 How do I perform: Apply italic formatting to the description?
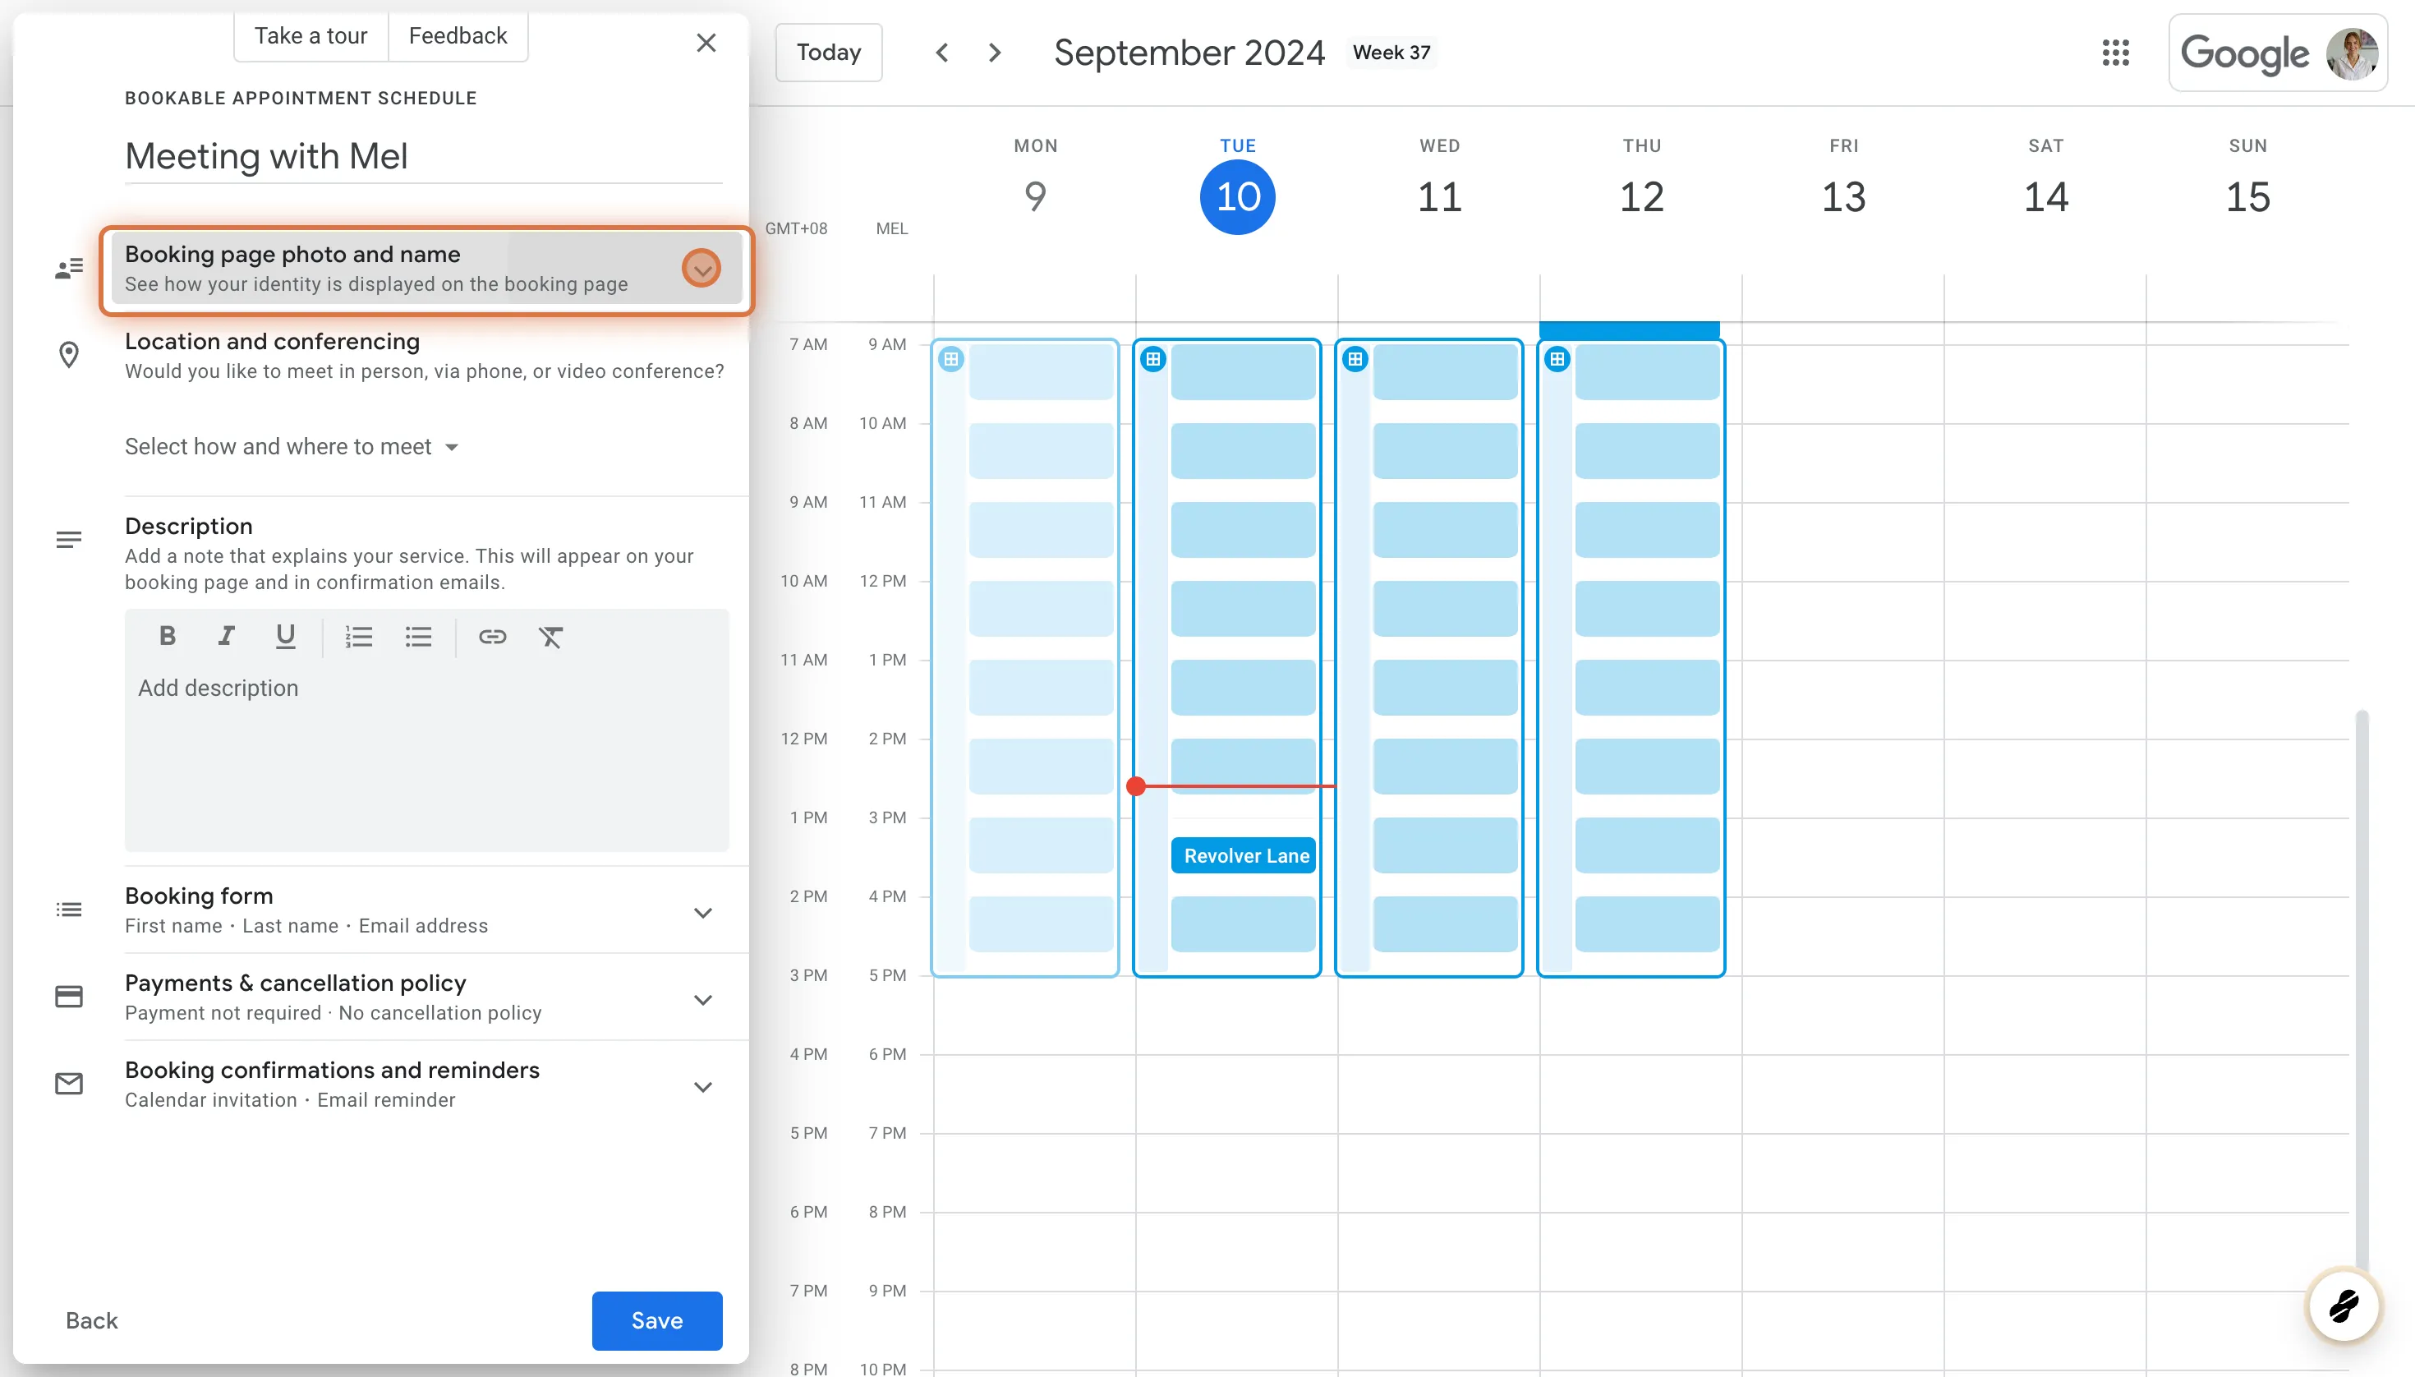coord(226,637)
